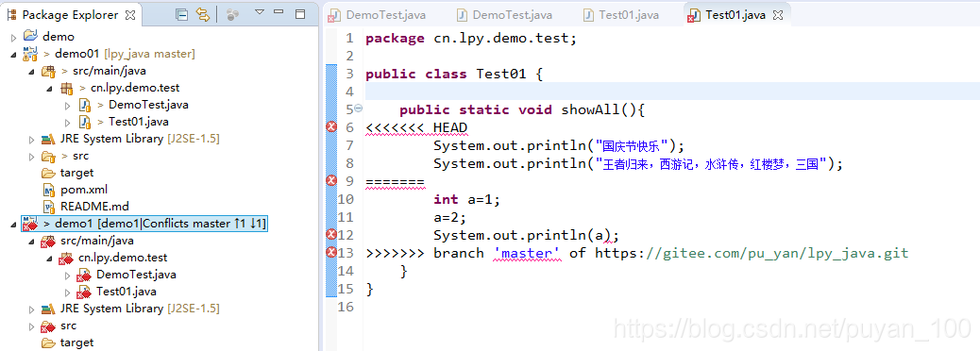Screen dimensions: 980x351
Task: Collapse the demo01 project node
Action: [14, 55]
